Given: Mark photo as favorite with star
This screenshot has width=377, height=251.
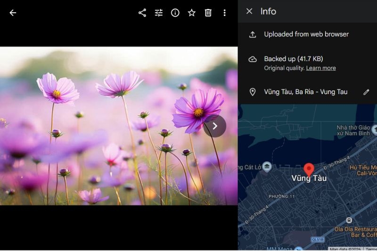Looking at the screenshot, I should [192, 13].
